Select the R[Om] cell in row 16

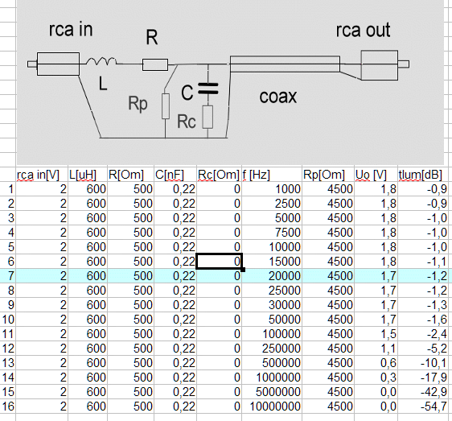(130, 407)
